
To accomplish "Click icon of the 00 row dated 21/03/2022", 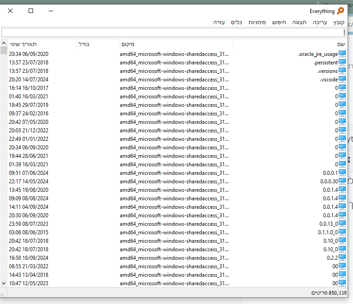I will (342, 266).
